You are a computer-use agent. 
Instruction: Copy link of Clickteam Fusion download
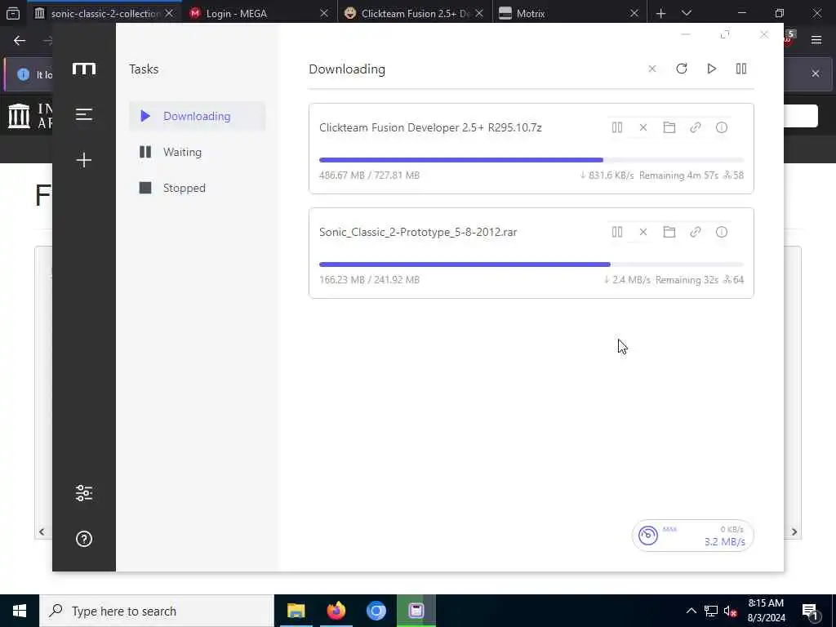[x=696, y=127]
